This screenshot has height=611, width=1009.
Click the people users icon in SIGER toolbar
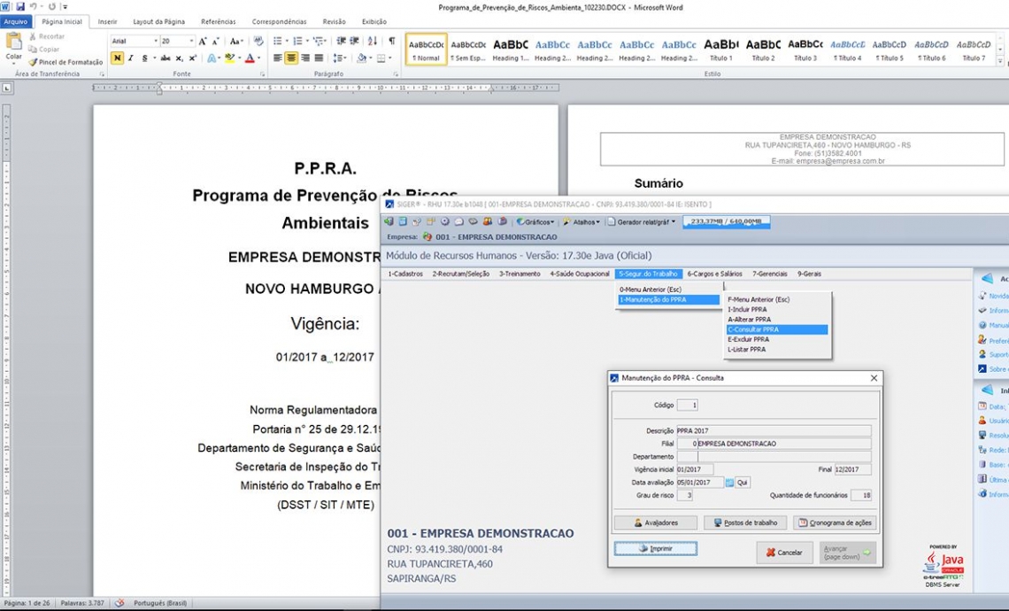tap(487, 221)
